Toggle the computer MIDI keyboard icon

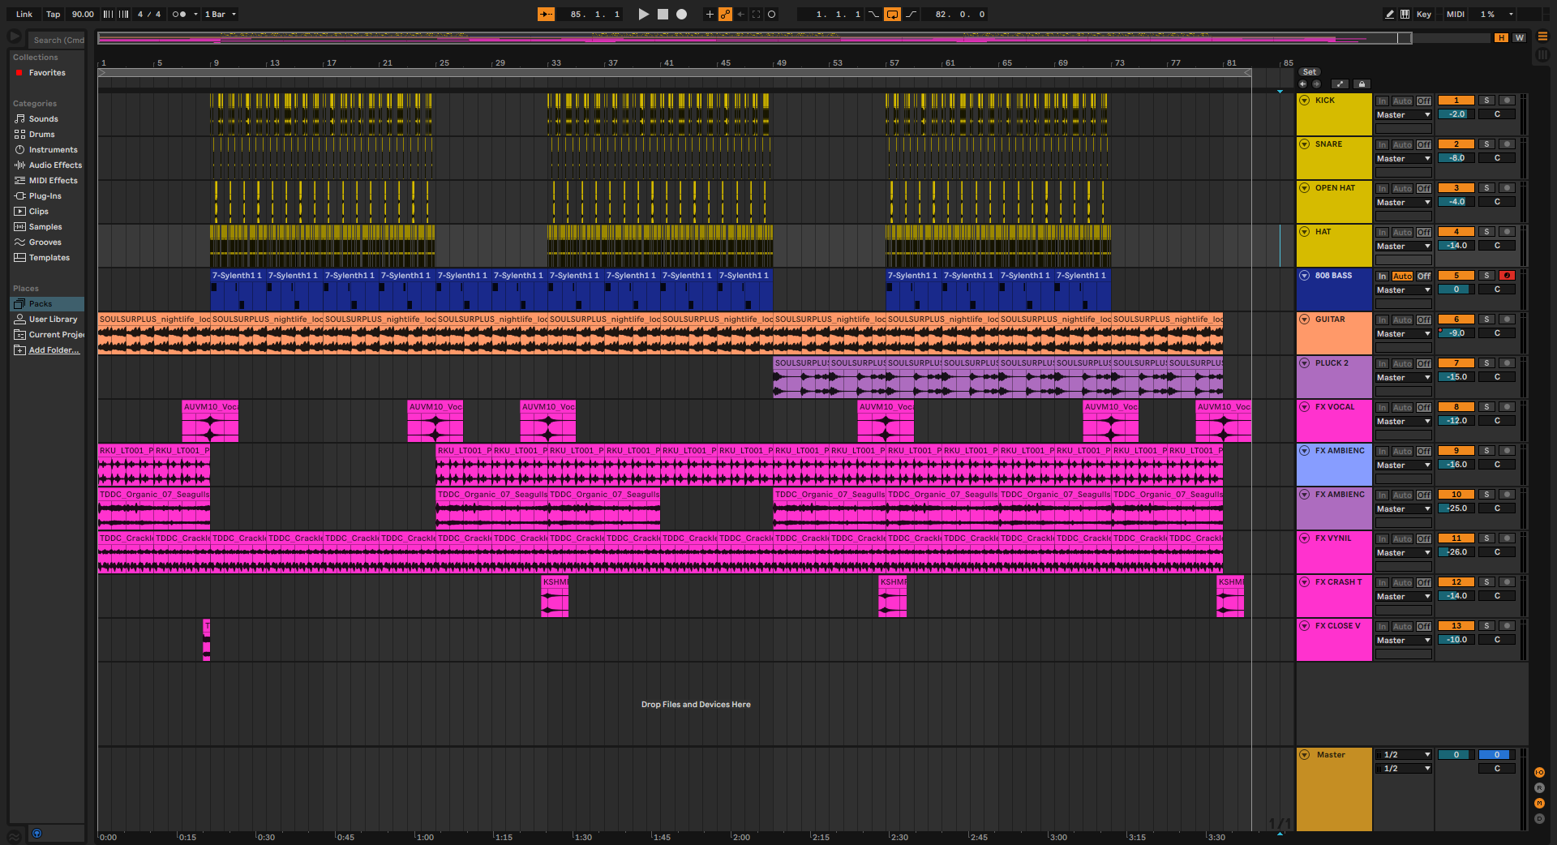pyautogui.click(x=1405, y=14)
